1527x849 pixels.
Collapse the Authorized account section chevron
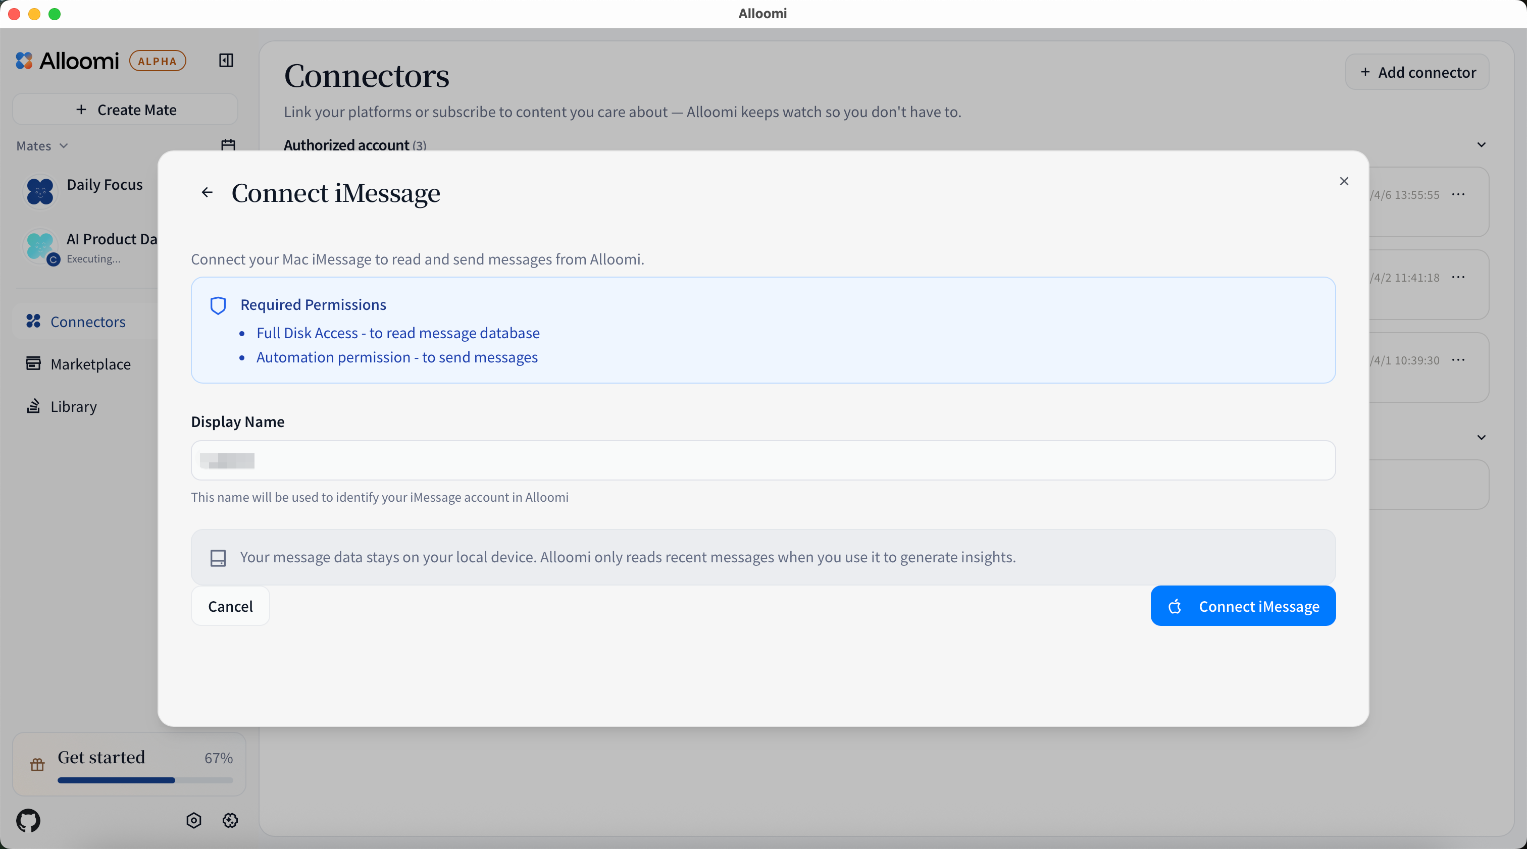point(1481,145)
